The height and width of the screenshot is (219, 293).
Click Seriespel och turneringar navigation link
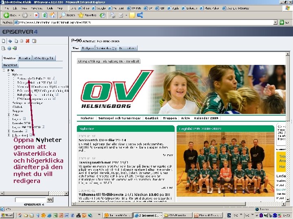pyautogui.click(x=120, y=118)
